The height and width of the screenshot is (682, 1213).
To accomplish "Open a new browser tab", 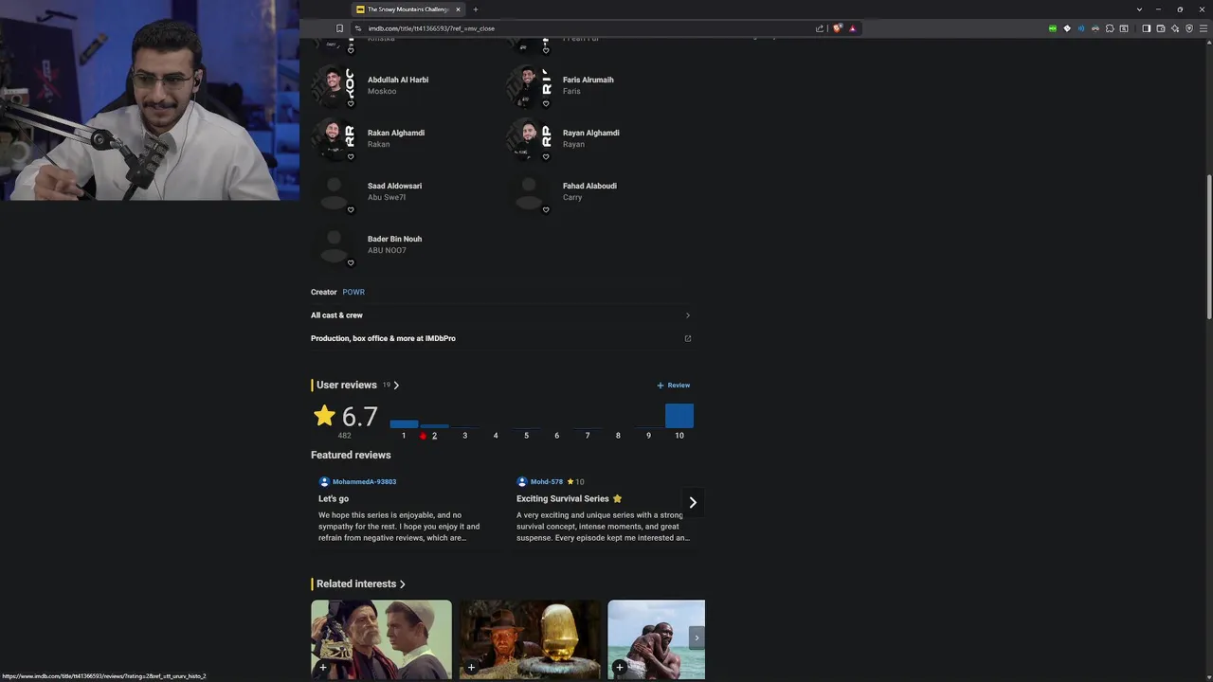I will tap(476, 9).
